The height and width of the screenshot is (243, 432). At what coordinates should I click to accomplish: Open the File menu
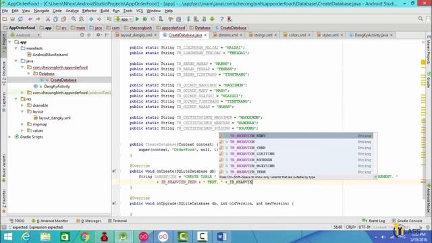(x=5, y=11)
